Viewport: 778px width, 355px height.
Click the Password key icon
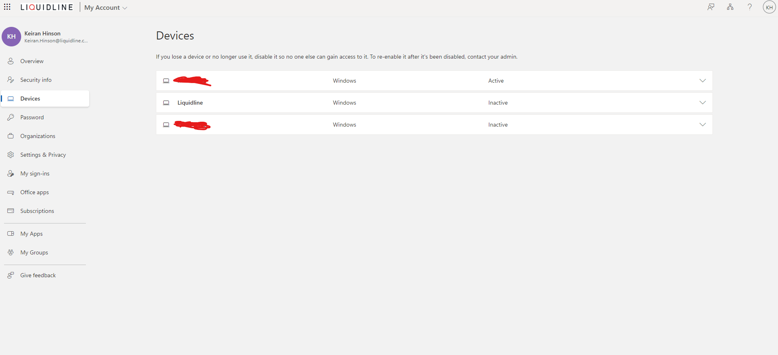click(x=11, y=117)
